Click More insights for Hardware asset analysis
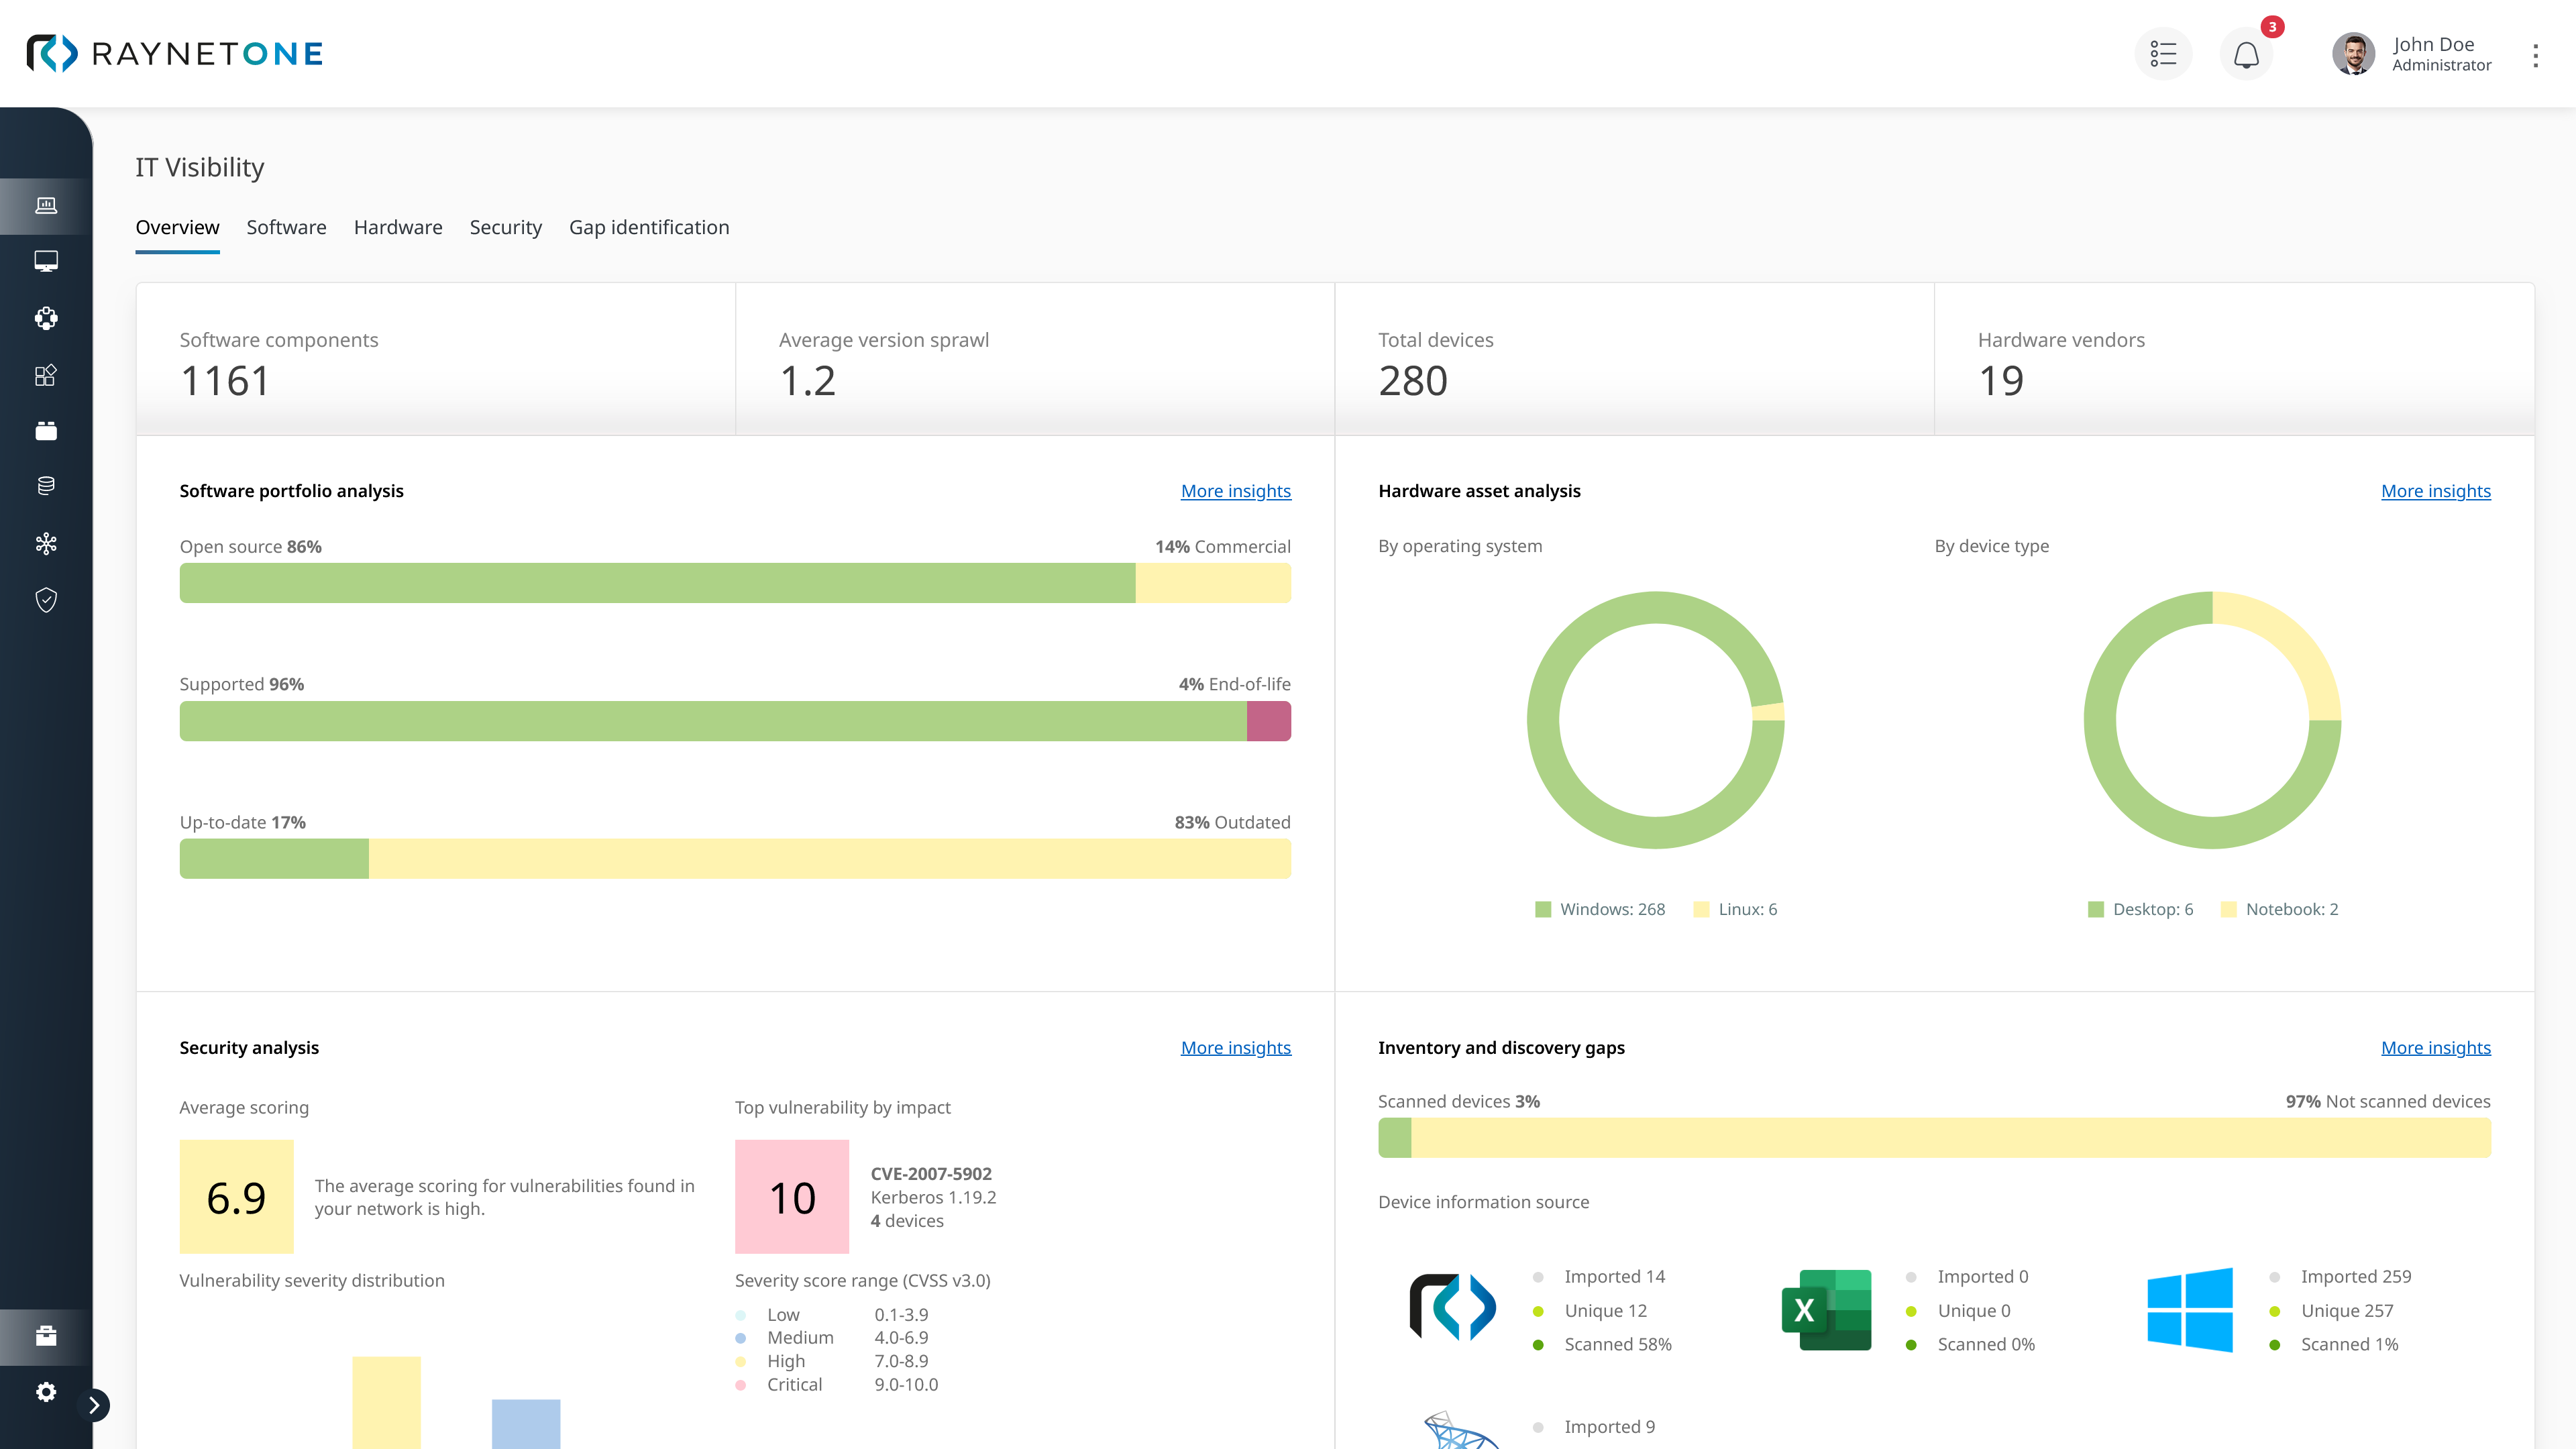 pos(2436,491)
